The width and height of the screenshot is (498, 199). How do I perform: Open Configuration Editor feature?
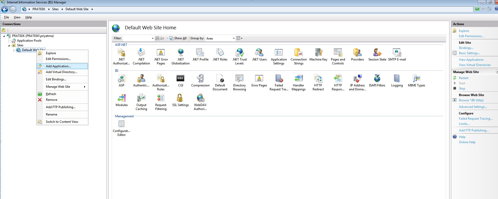click(121, 128)
